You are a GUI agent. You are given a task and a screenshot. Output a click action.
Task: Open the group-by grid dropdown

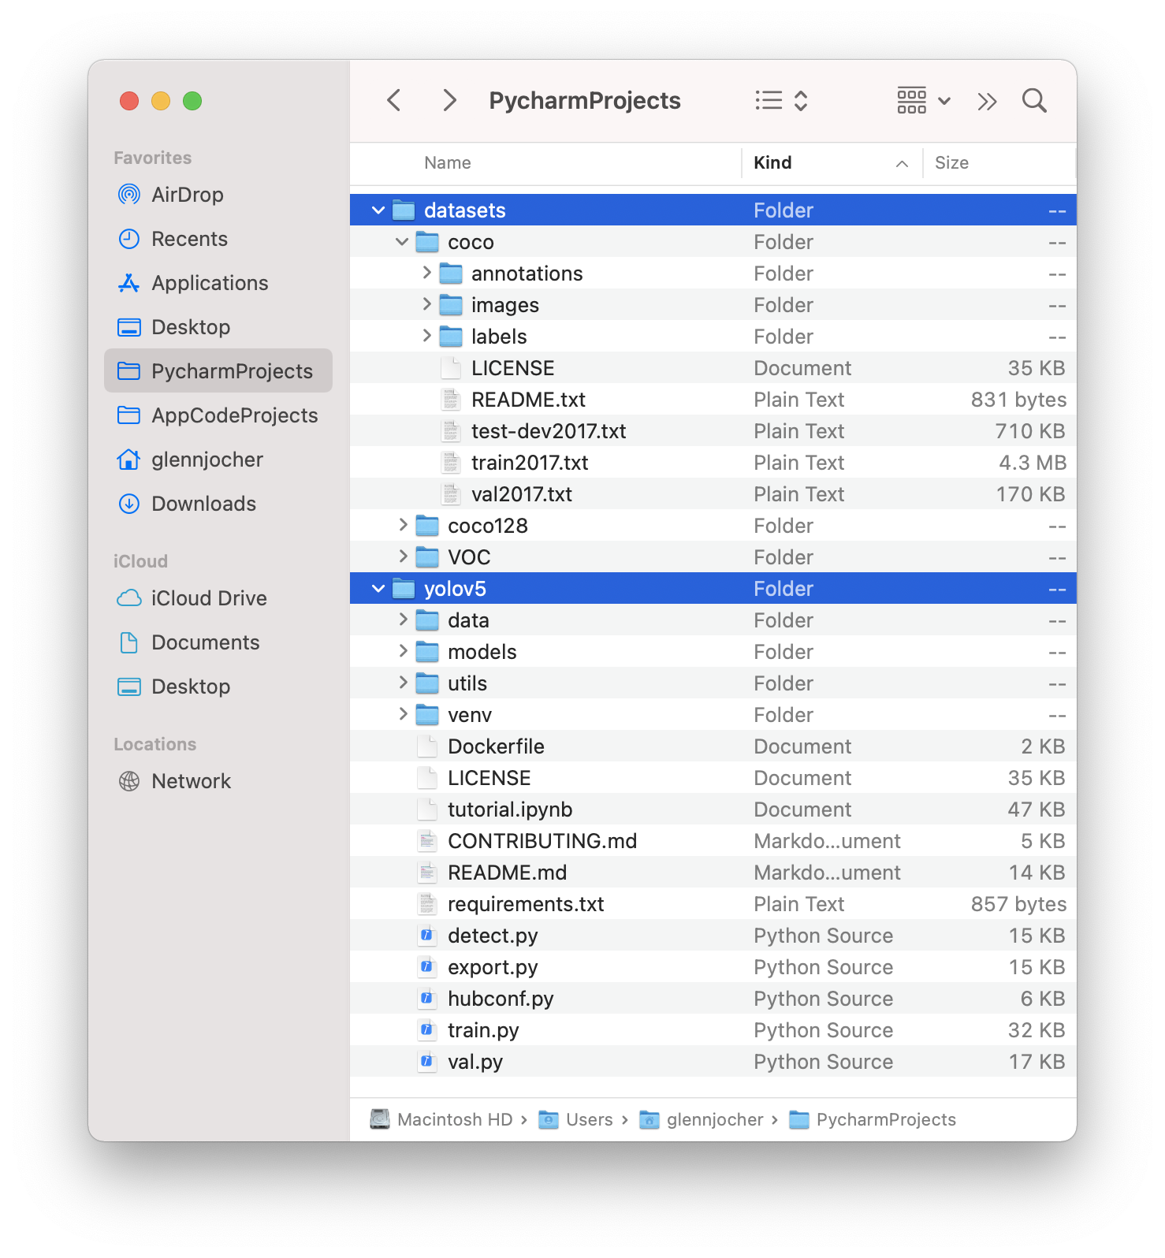pyautogui.click(x=924, y=101)
